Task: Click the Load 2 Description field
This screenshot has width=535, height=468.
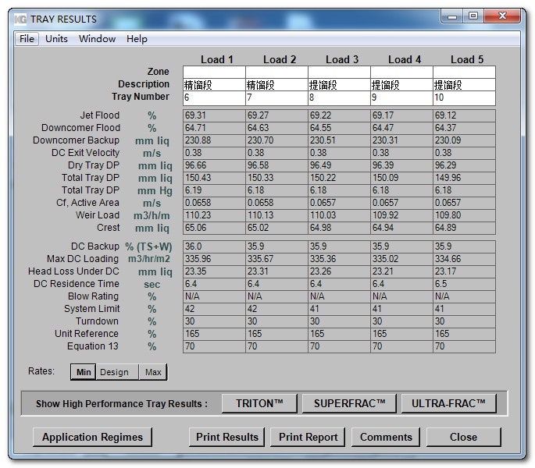Action: tap(276, 85)
